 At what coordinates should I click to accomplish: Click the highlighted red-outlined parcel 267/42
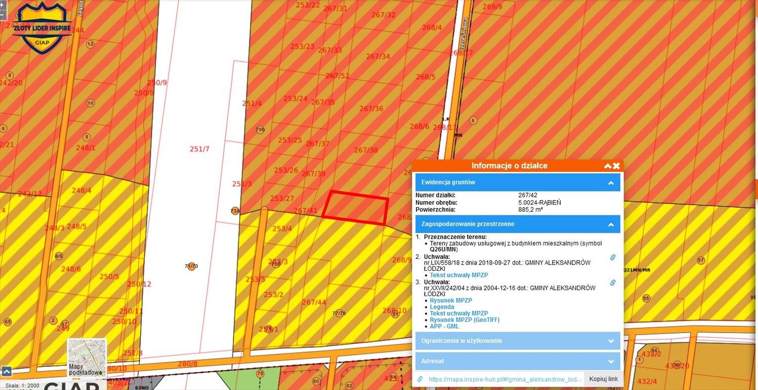(x=355, y=207)
